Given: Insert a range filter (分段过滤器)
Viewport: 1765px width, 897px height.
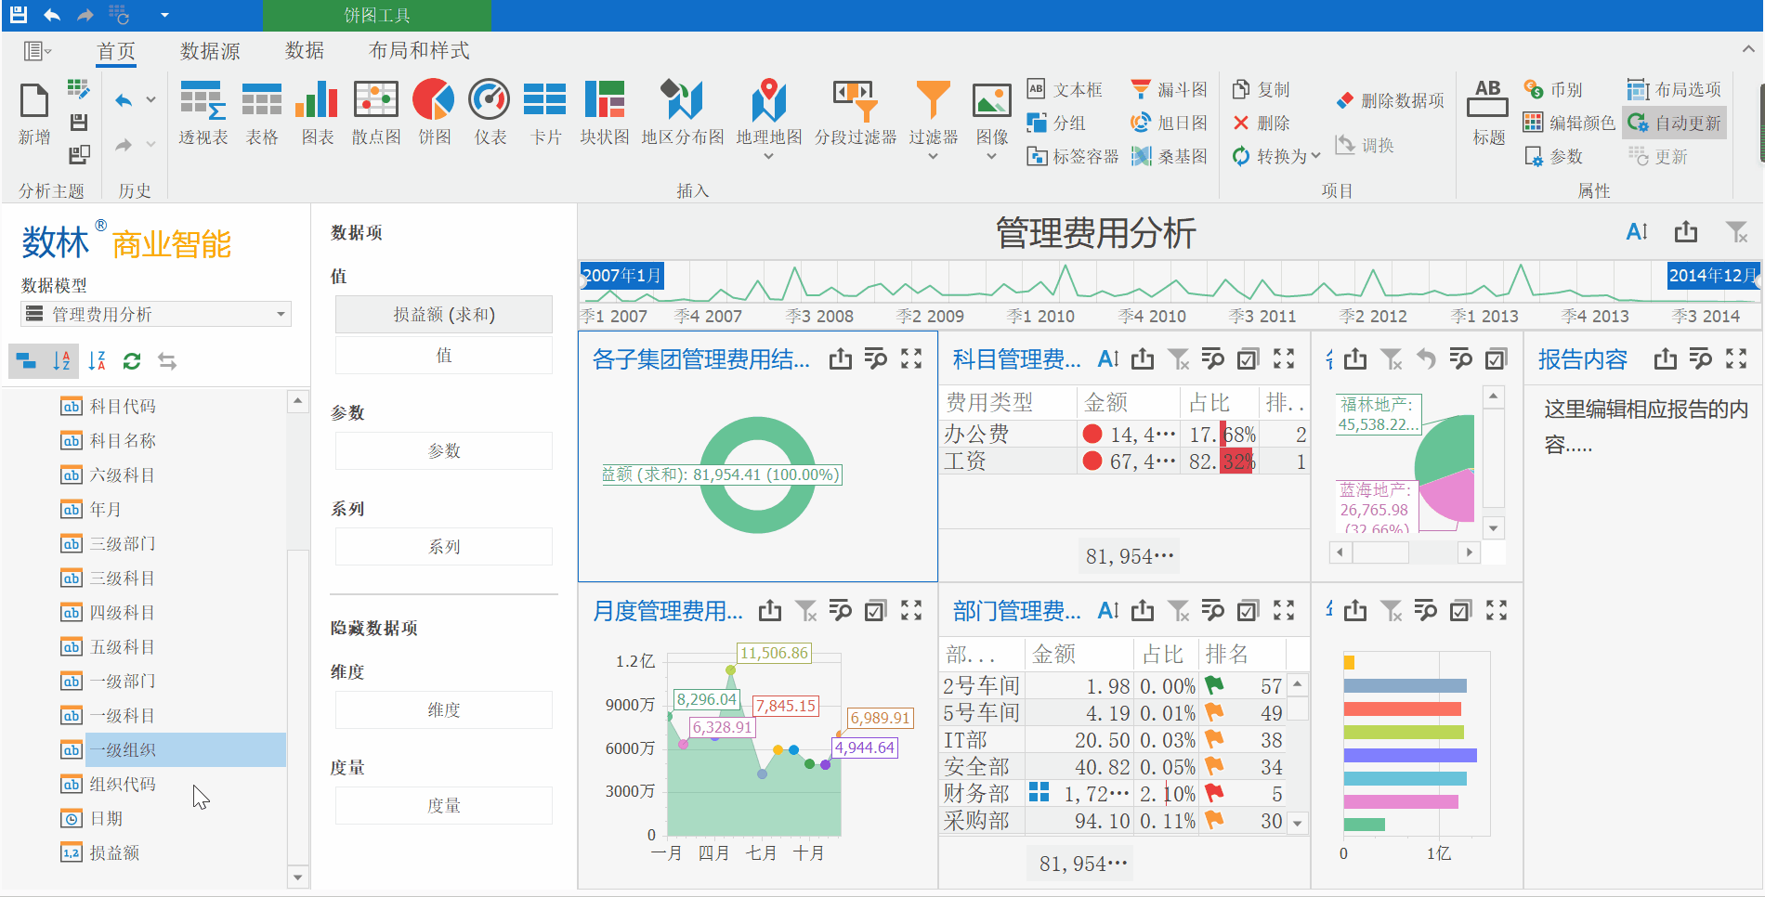Looking at the screenshot, I should (x=856, y=113).
